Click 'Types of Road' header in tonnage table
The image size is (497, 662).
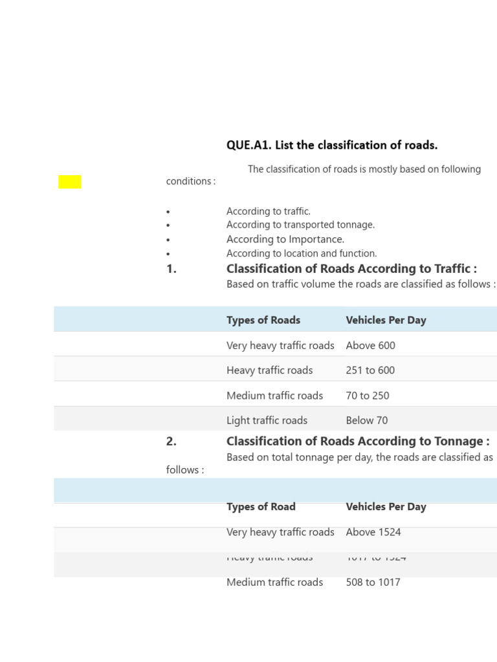coord(261,507)
